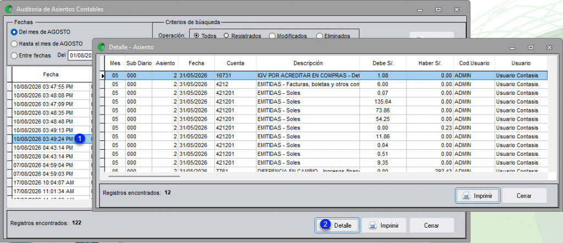Click the 'Cuenta' column header

[x=235, y=63]
